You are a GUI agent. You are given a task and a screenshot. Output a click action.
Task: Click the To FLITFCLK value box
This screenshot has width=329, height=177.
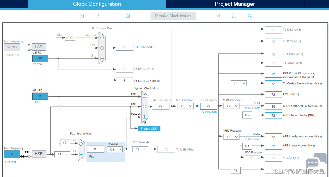pos(125,81)
